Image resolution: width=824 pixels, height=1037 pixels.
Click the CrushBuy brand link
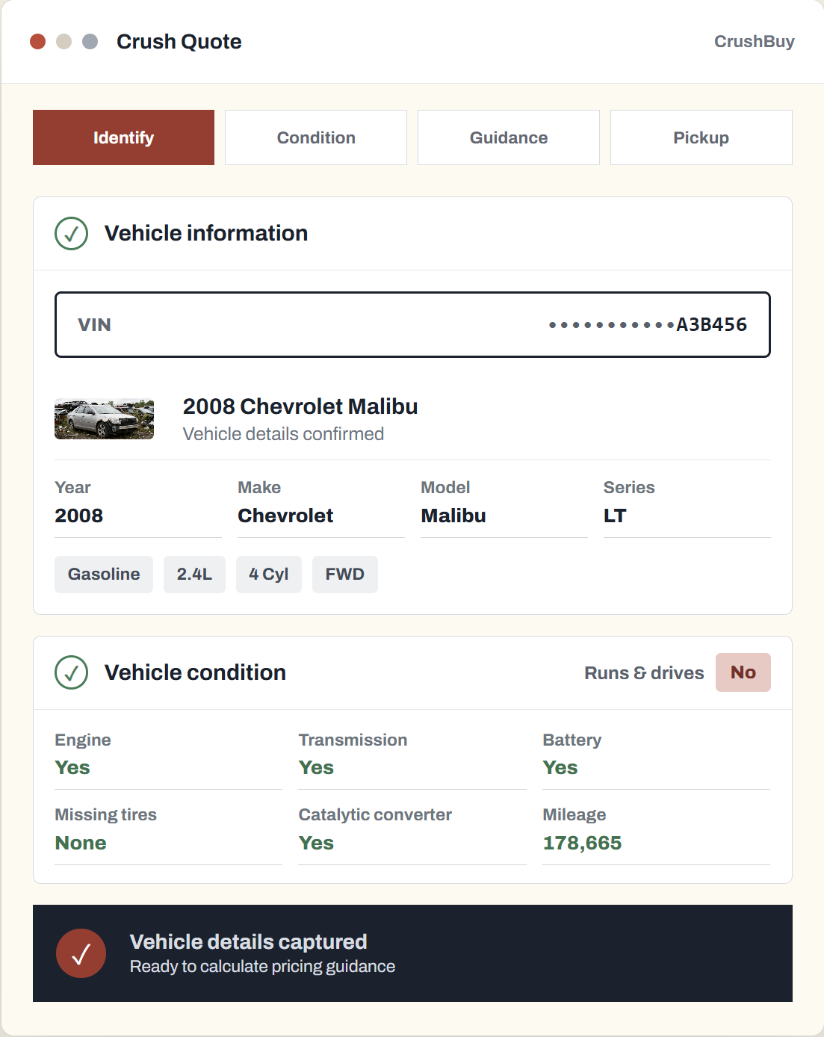[x=754, y=41]
